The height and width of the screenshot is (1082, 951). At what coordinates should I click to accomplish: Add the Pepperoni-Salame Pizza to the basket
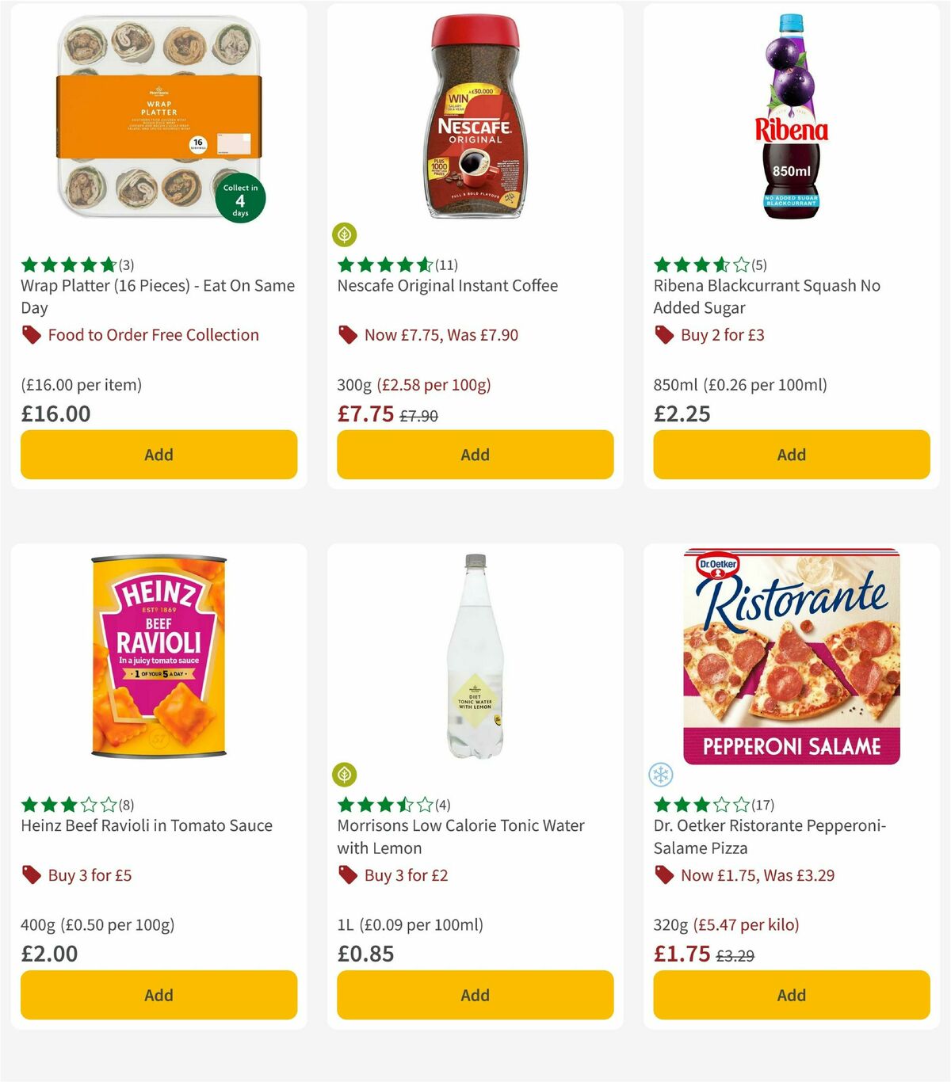(x=790, y=995)
